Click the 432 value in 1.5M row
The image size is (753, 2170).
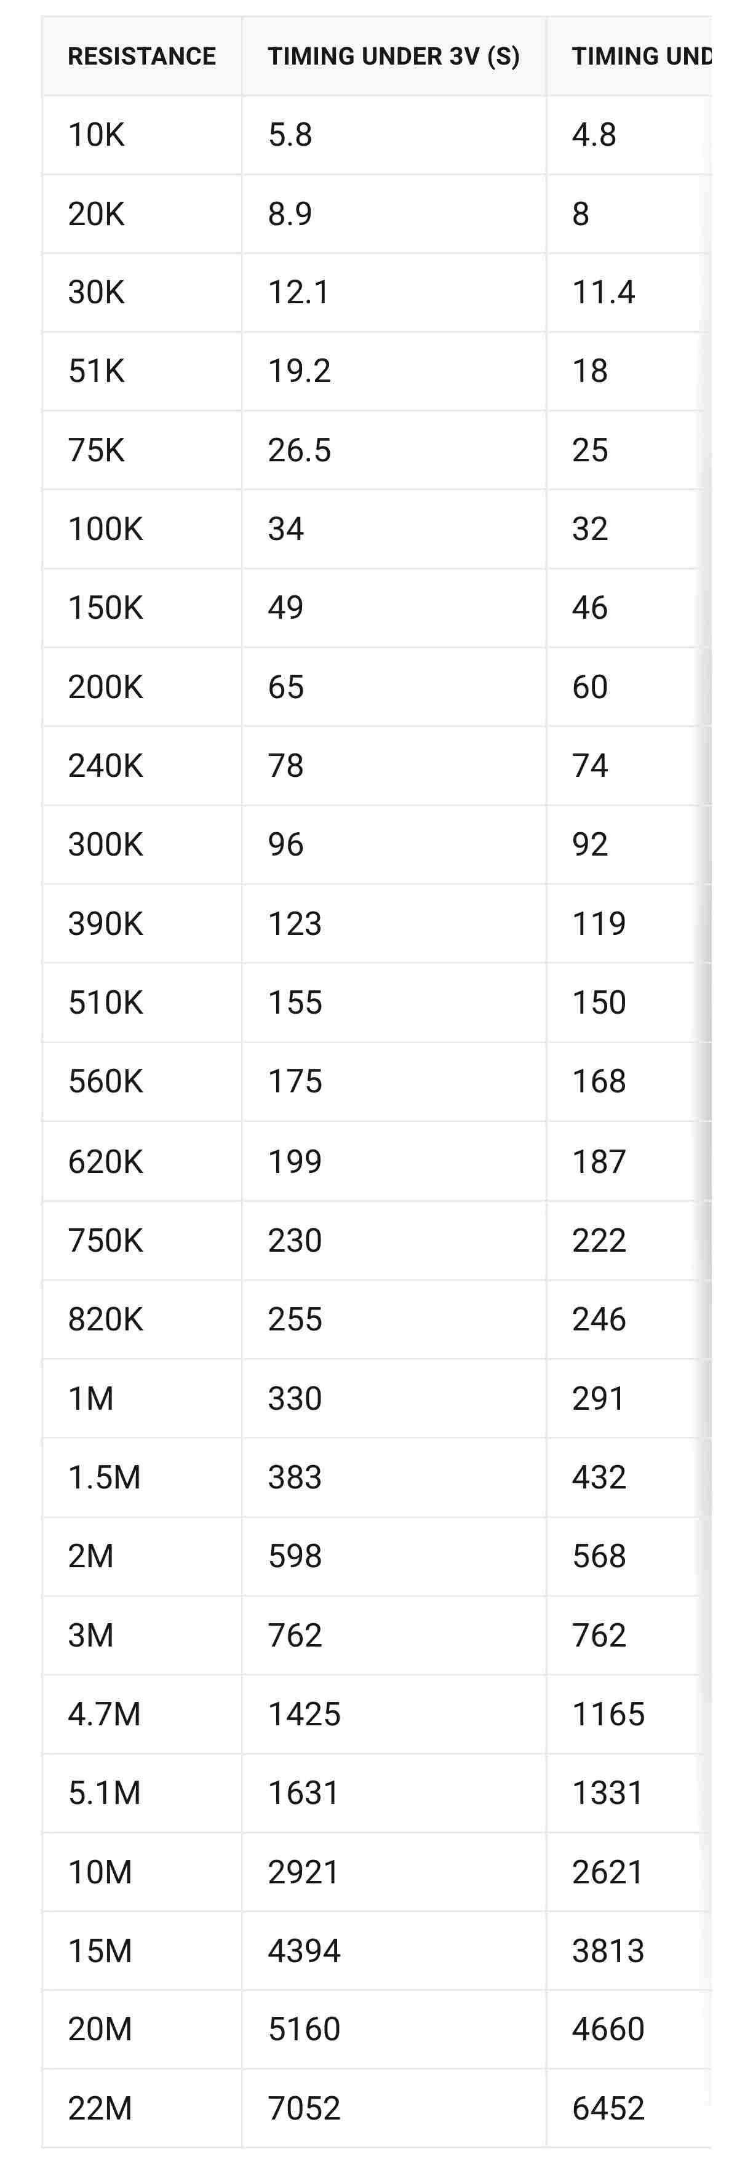tap(599, 1477)
